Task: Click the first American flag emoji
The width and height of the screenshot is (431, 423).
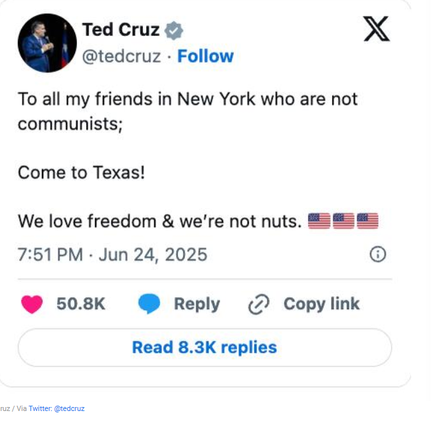Action: click(x=319, y=221)
